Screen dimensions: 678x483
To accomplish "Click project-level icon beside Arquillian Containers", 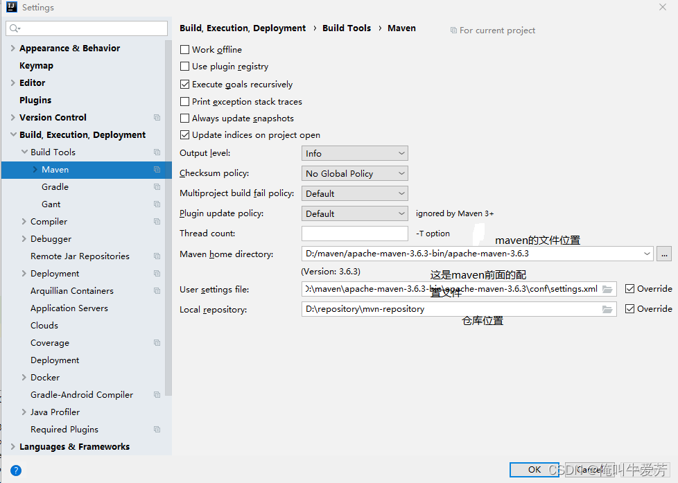I will [157, 290].
